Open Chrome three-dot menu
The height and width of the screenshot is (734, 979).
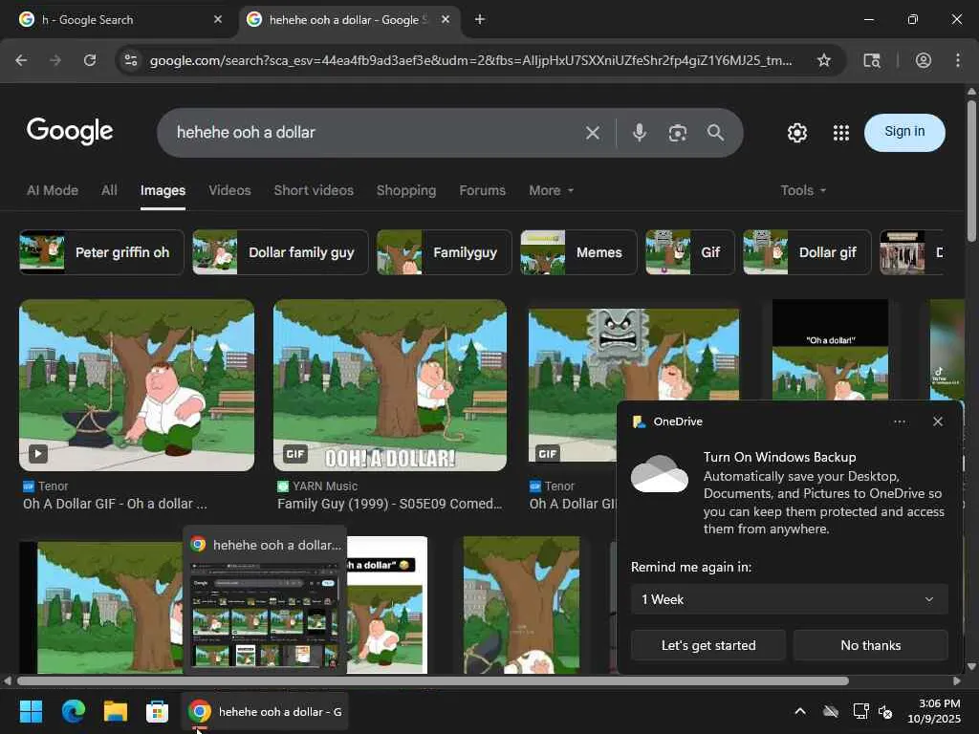958,60
